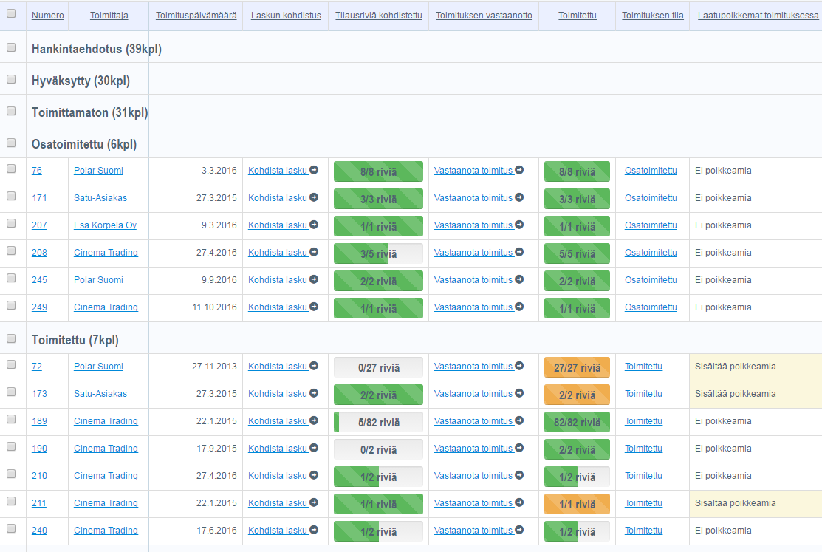Sort by Toimituspäivämäärä column header

click(x=195, y=16)
